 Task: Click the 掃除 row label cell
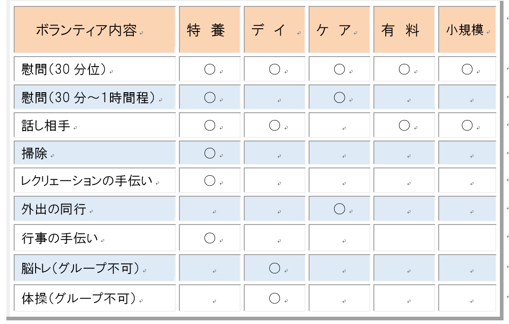pos(94,153)
